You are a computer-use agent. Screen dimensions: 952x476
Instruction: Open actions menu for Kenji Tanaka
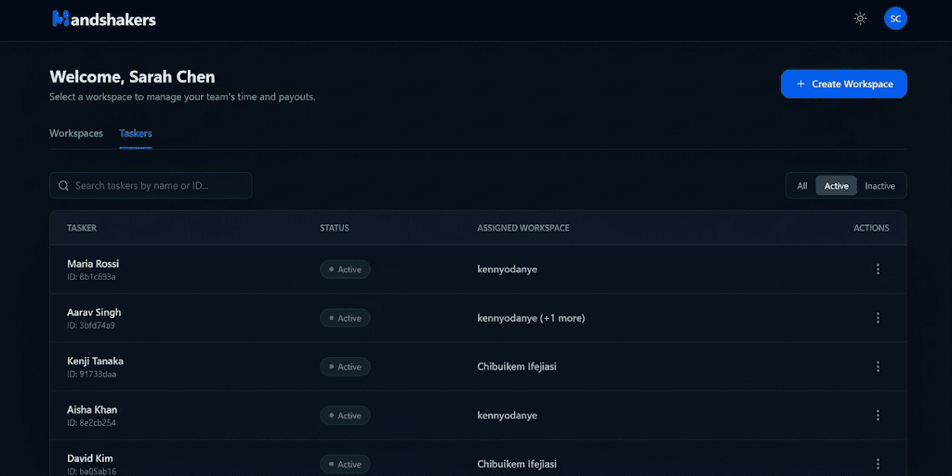(878, 366)
